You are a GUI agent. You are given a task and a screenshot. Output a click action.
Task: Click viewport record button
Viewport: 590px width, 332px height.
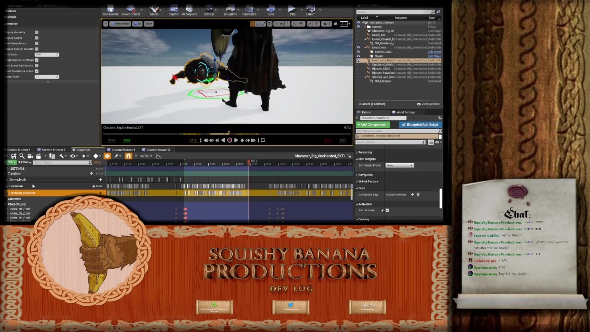click(230, 140)
